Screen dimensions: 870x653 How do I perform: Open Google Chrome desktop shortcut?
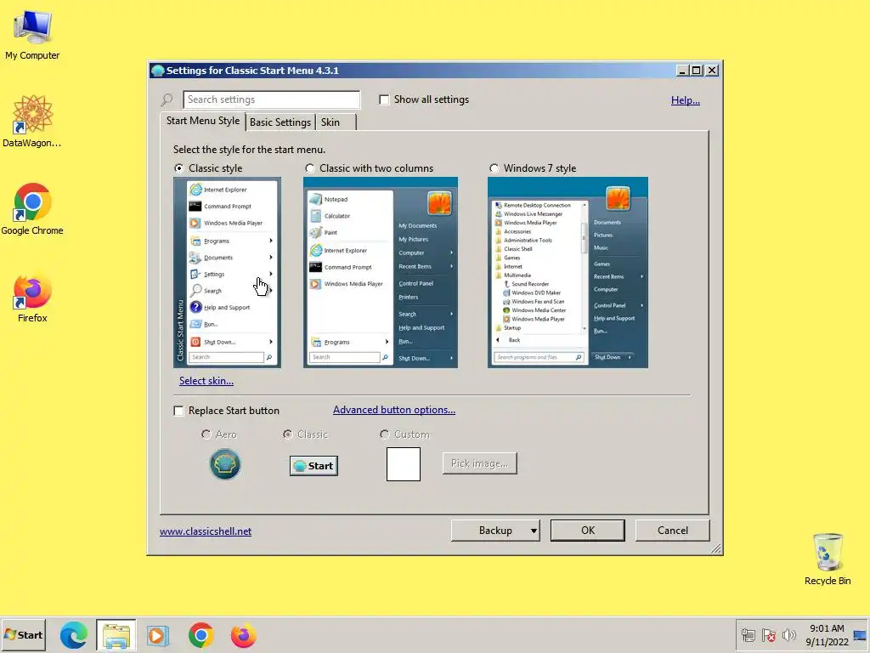[32, 209]
